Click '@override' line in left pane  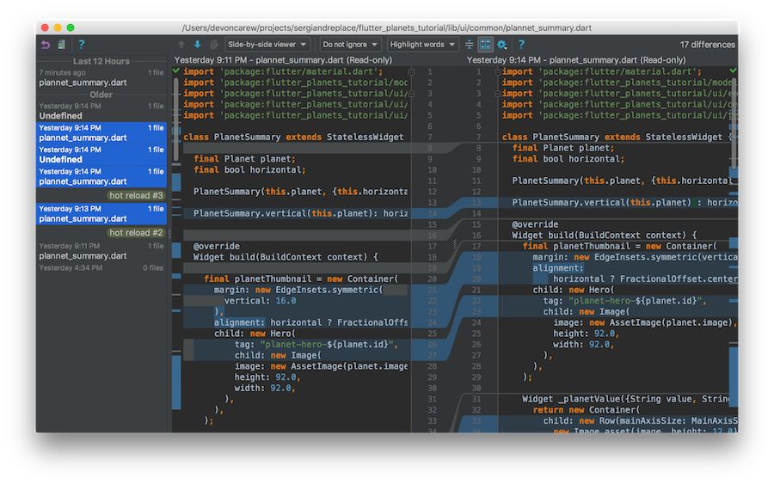click(x=216, y=246)
